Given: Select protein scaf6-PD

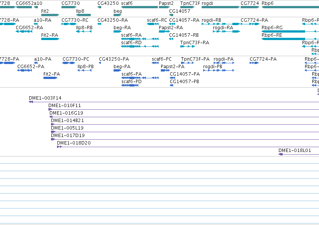Looking at the screenshot, I should (x=130, y=85).
